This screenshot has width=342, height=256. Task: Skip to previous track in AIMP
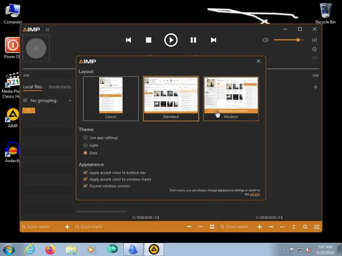pos(129,40)
